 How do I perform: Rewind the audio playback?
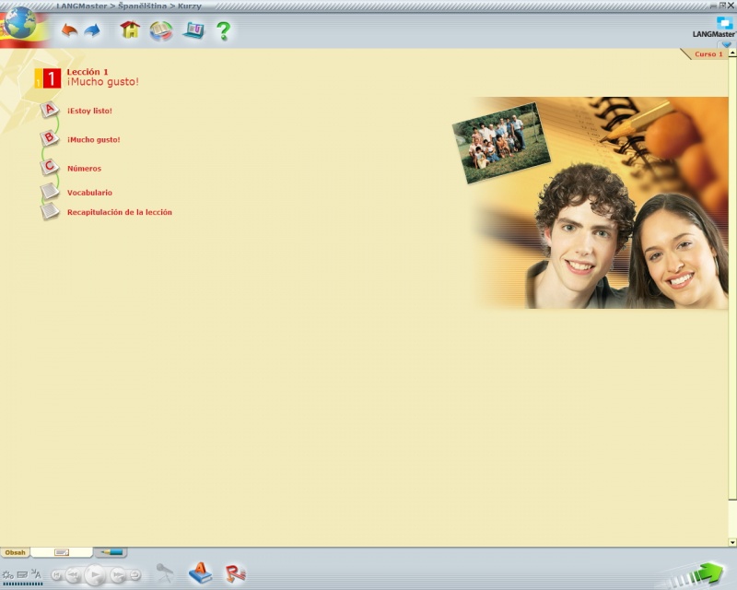click(x=74, y=574)
